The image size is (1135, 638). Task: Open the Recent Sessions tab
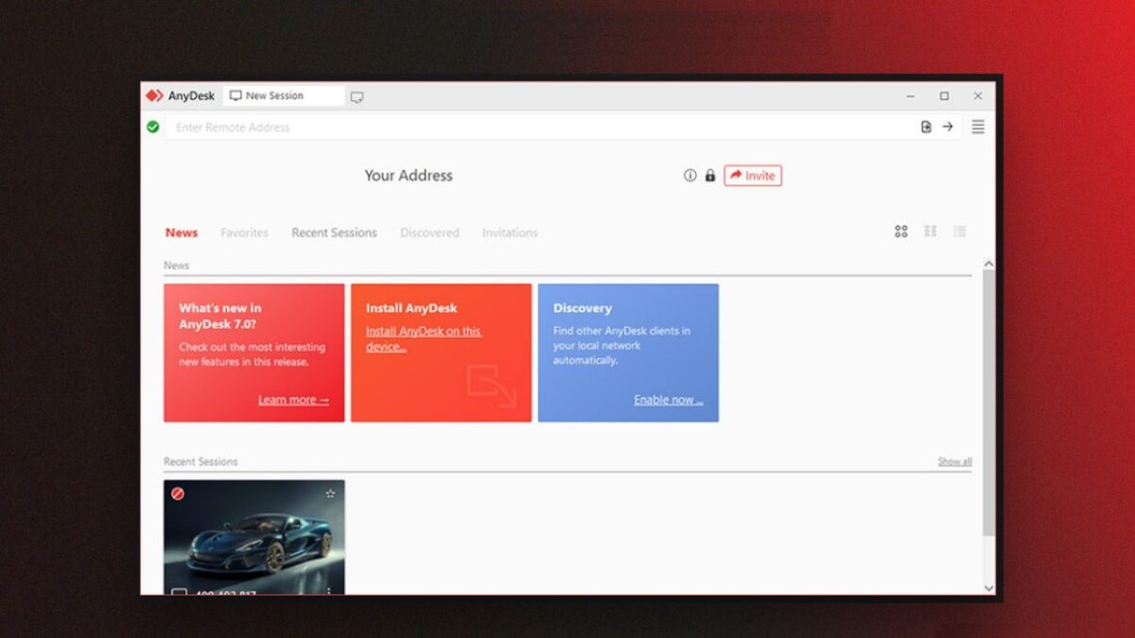[334, 233]
